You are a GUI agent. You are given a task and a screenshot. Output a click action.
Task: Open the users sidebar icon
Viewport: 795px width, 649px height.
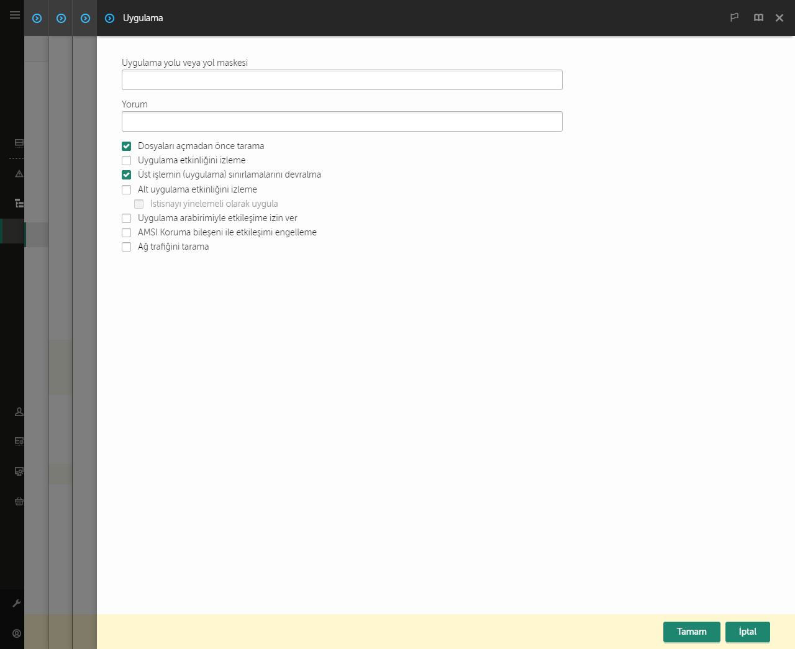(19, 412)
